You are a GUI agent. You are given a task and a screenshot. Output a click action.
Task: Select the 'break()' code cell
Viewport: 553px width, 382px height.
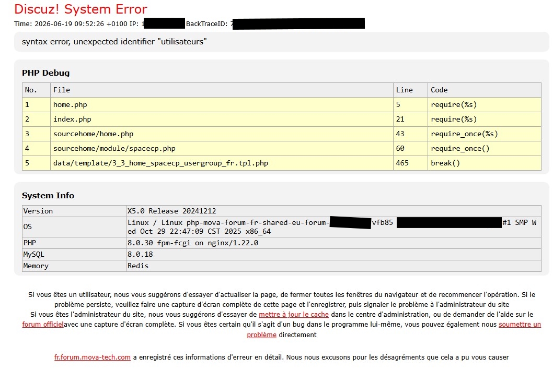tap(485, 163)
